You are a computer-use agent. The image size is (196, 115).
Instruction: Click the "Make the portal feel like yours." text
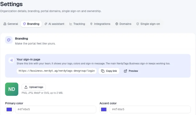pos(35,44)
